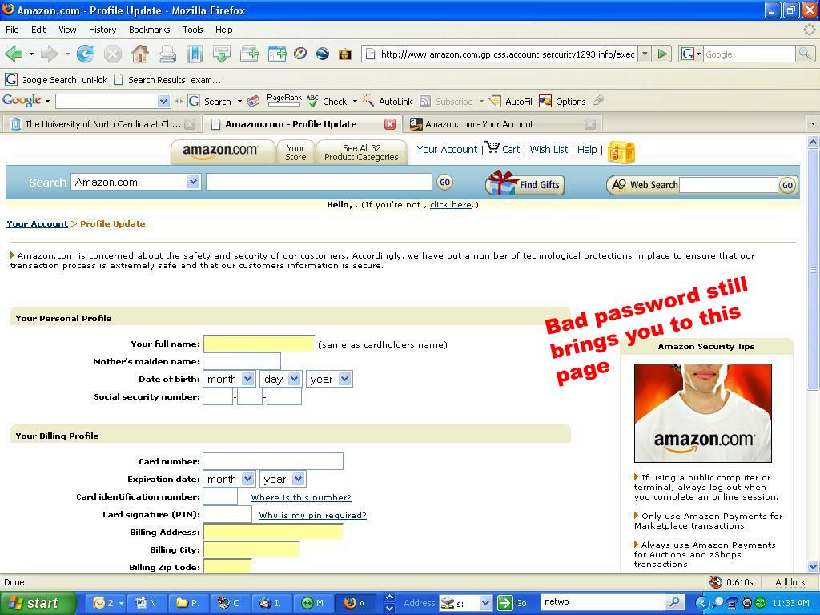The height and width of the screenshot is (615, 820).
Task: Open a new tab with the tab-plus icon
Action: coord(249,54)
